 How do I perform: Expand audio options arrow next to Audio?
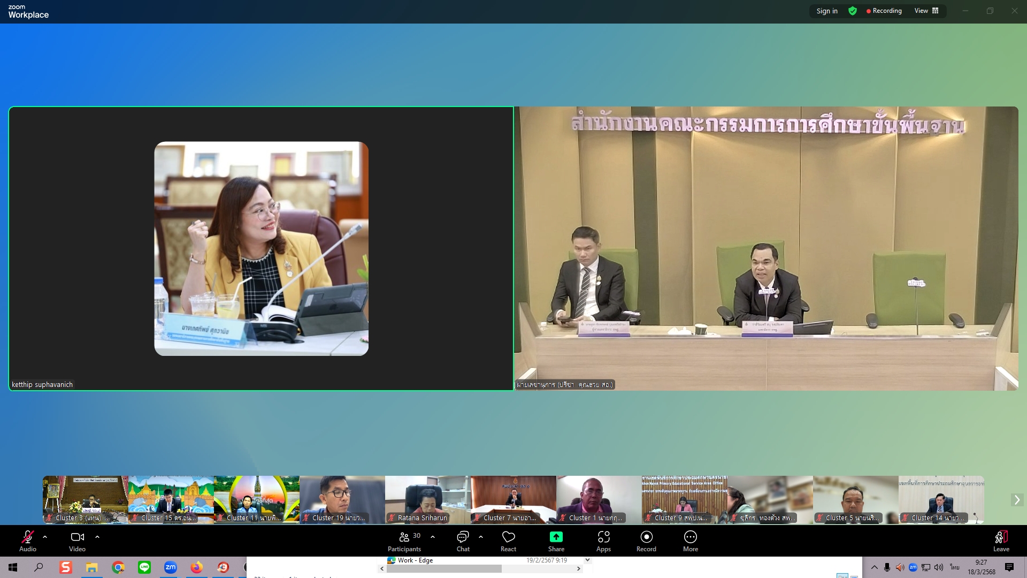pos(45,536)
